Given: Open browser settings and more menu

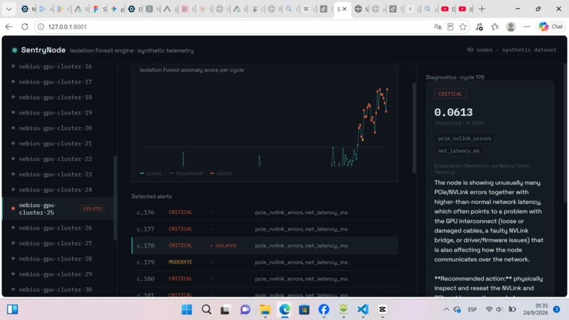Looking at the screenshot, I should [x=527, y=27].
